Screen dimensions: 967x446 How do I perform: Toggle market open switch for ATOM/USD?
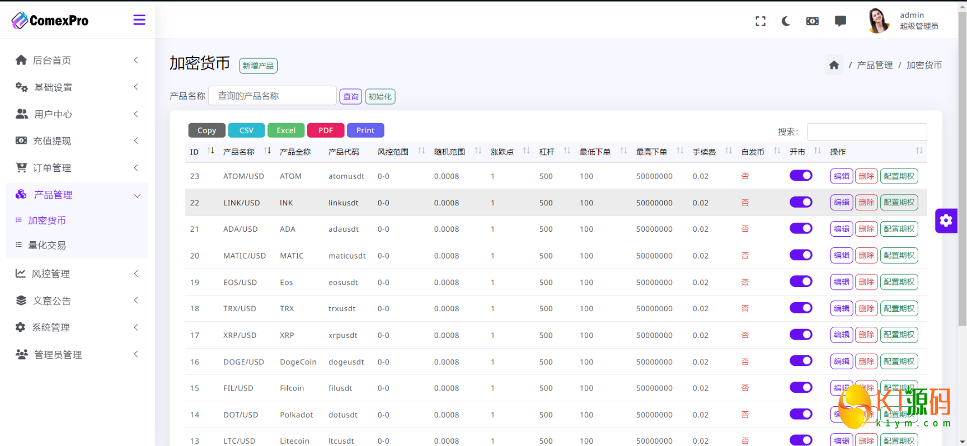[800, 176]
